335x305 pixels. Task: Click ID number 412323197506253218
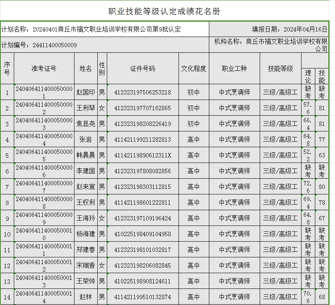coord(143,92)
